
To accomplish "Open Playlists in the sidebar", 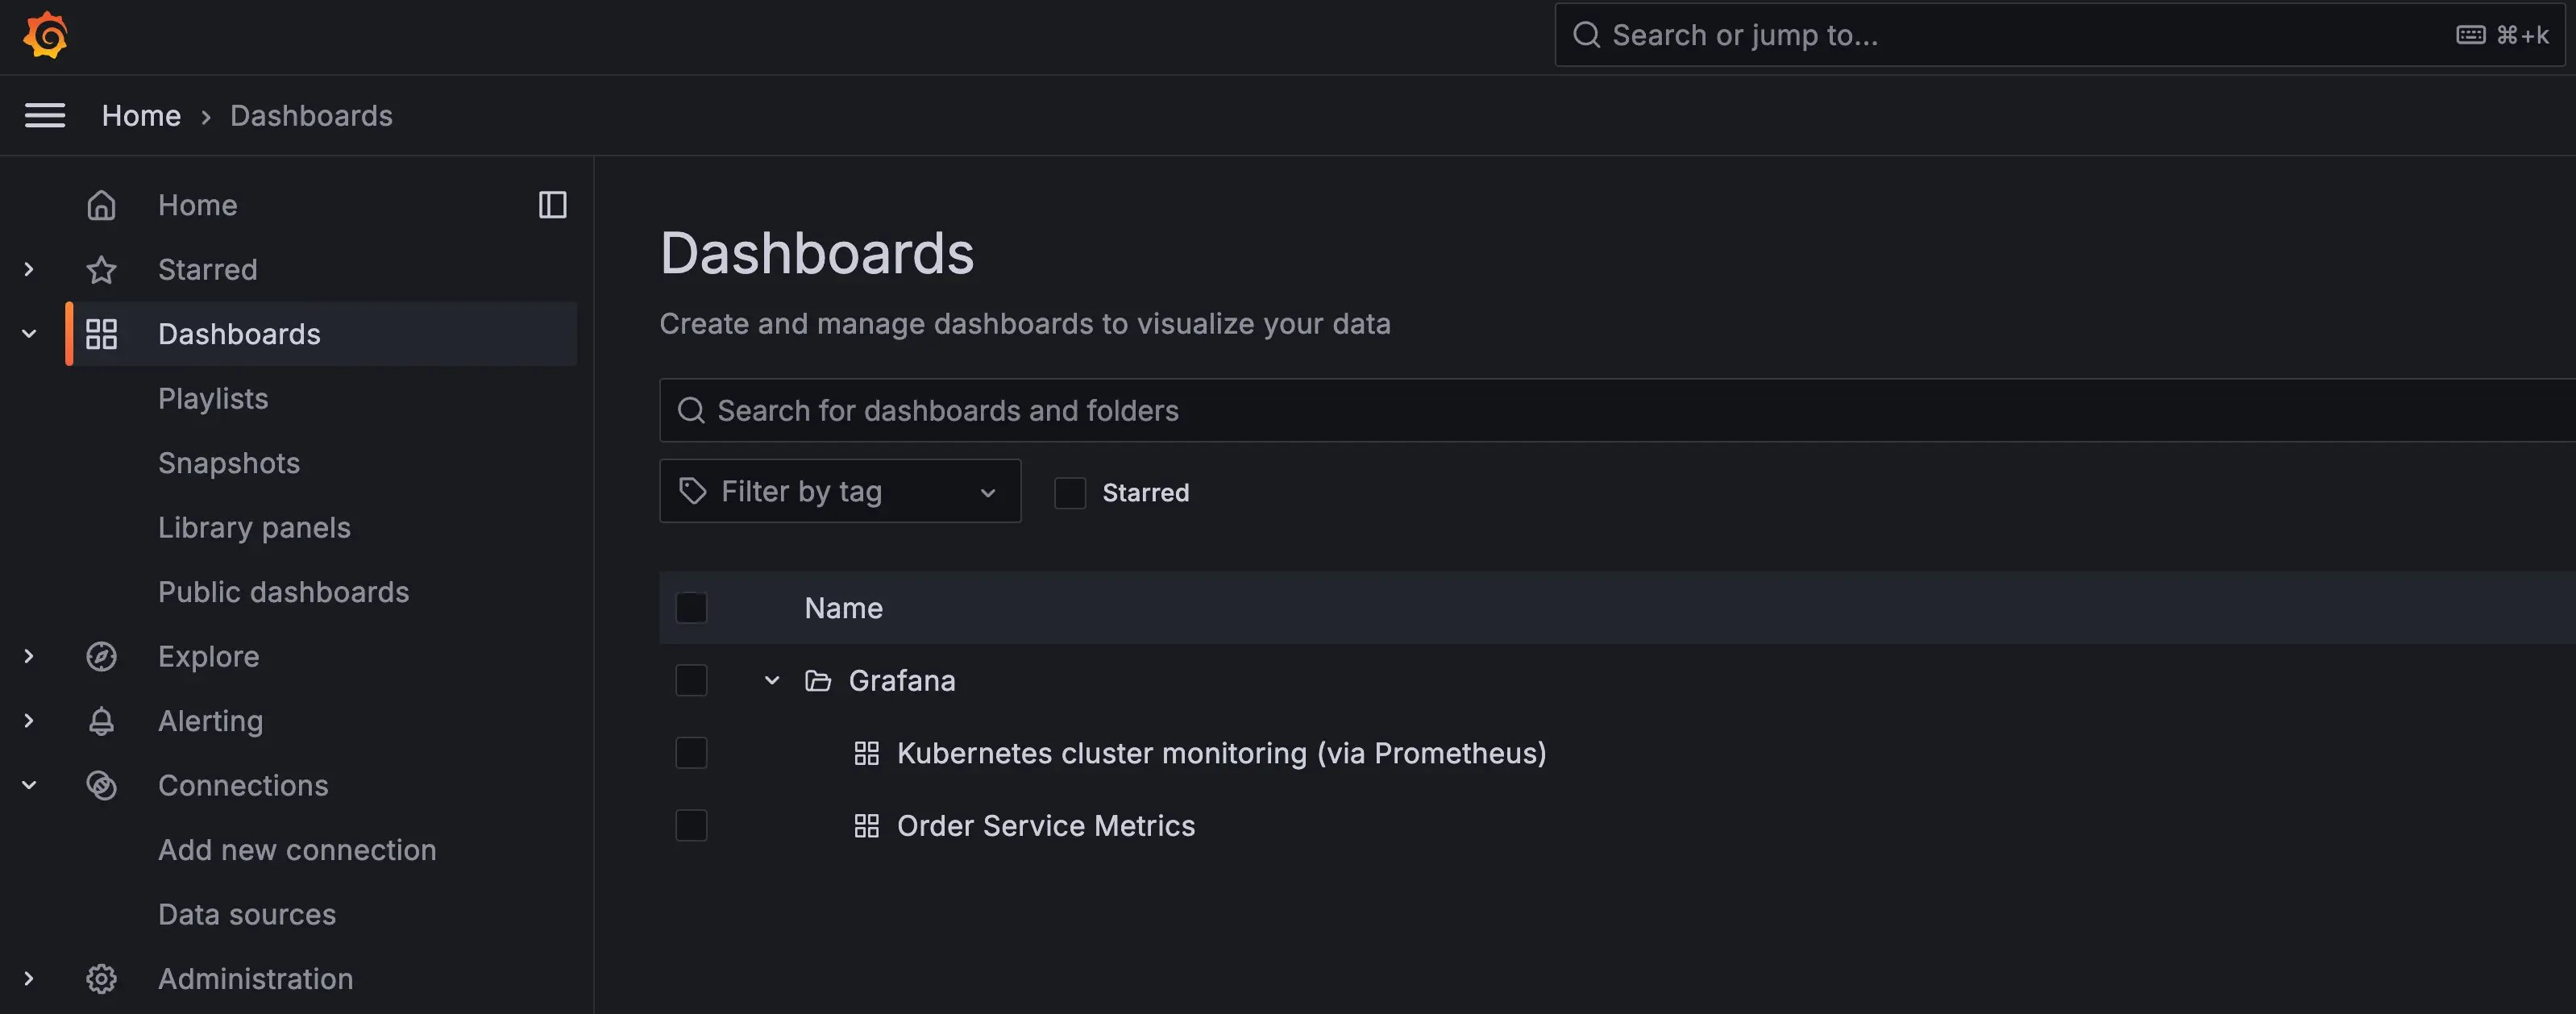I will [x=213, y=399].
